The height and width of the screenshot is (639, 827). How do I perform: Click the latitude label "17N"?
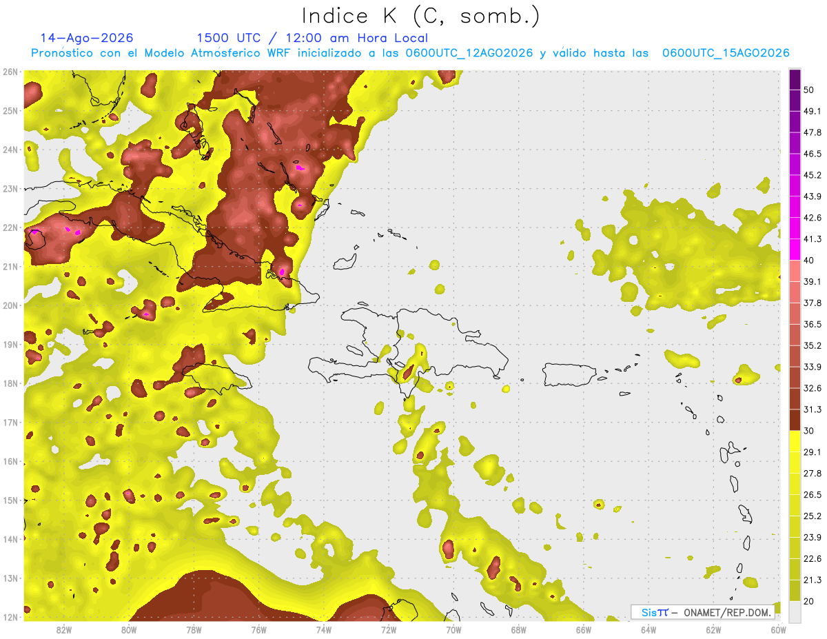(x=10, y=422)
